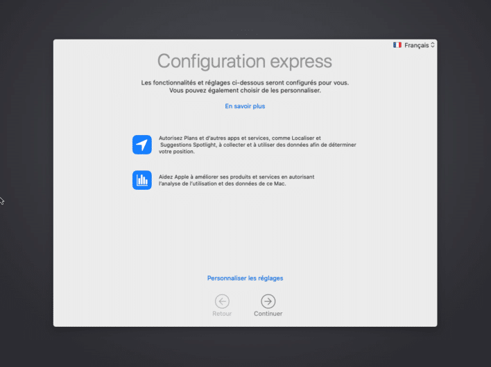Click the line beginning l'analyse de l'utilisation
The width and height of the screenshot is (491, 367).
222,183
